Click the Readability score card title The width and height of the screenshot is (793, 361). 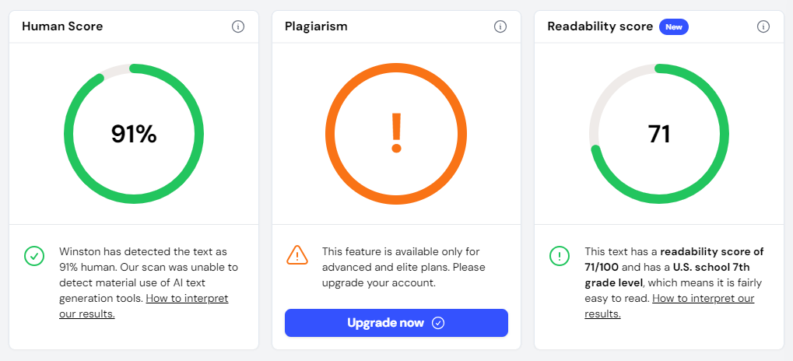tap(600, 26)
